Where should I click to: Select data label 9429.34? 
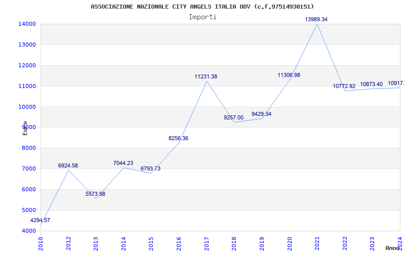[261, 114]
